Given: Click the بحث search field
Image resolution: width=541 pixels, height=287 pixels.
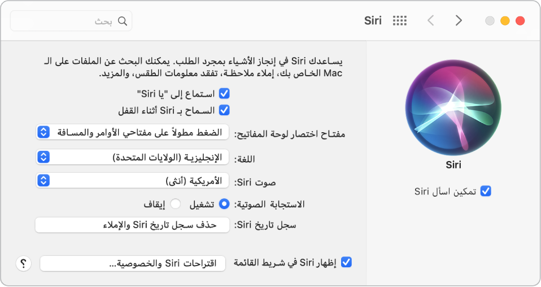Looking at the screenshot, I should [x=71, y=21].
